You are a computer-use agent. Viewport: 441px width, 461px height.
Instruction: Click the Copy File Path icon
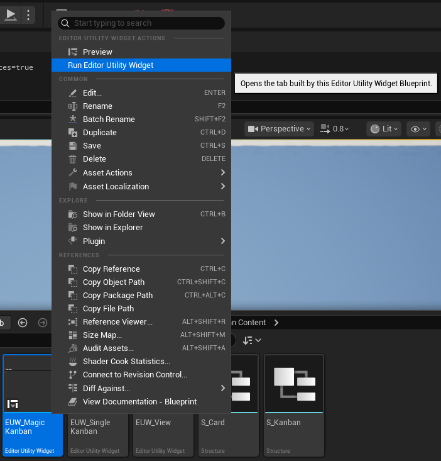click(x=73, y=309)
